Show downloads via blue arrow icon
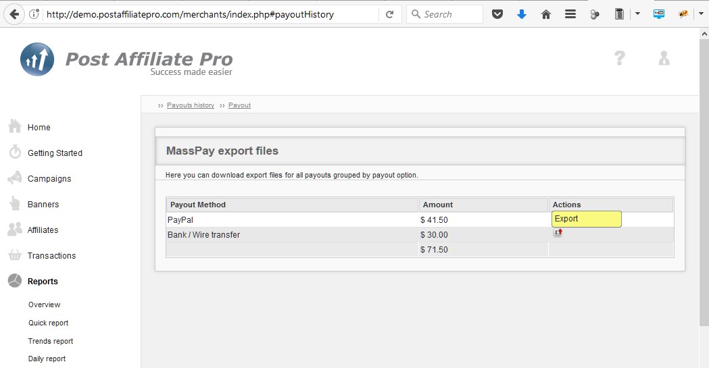709x368 pixels. (522, 14)
